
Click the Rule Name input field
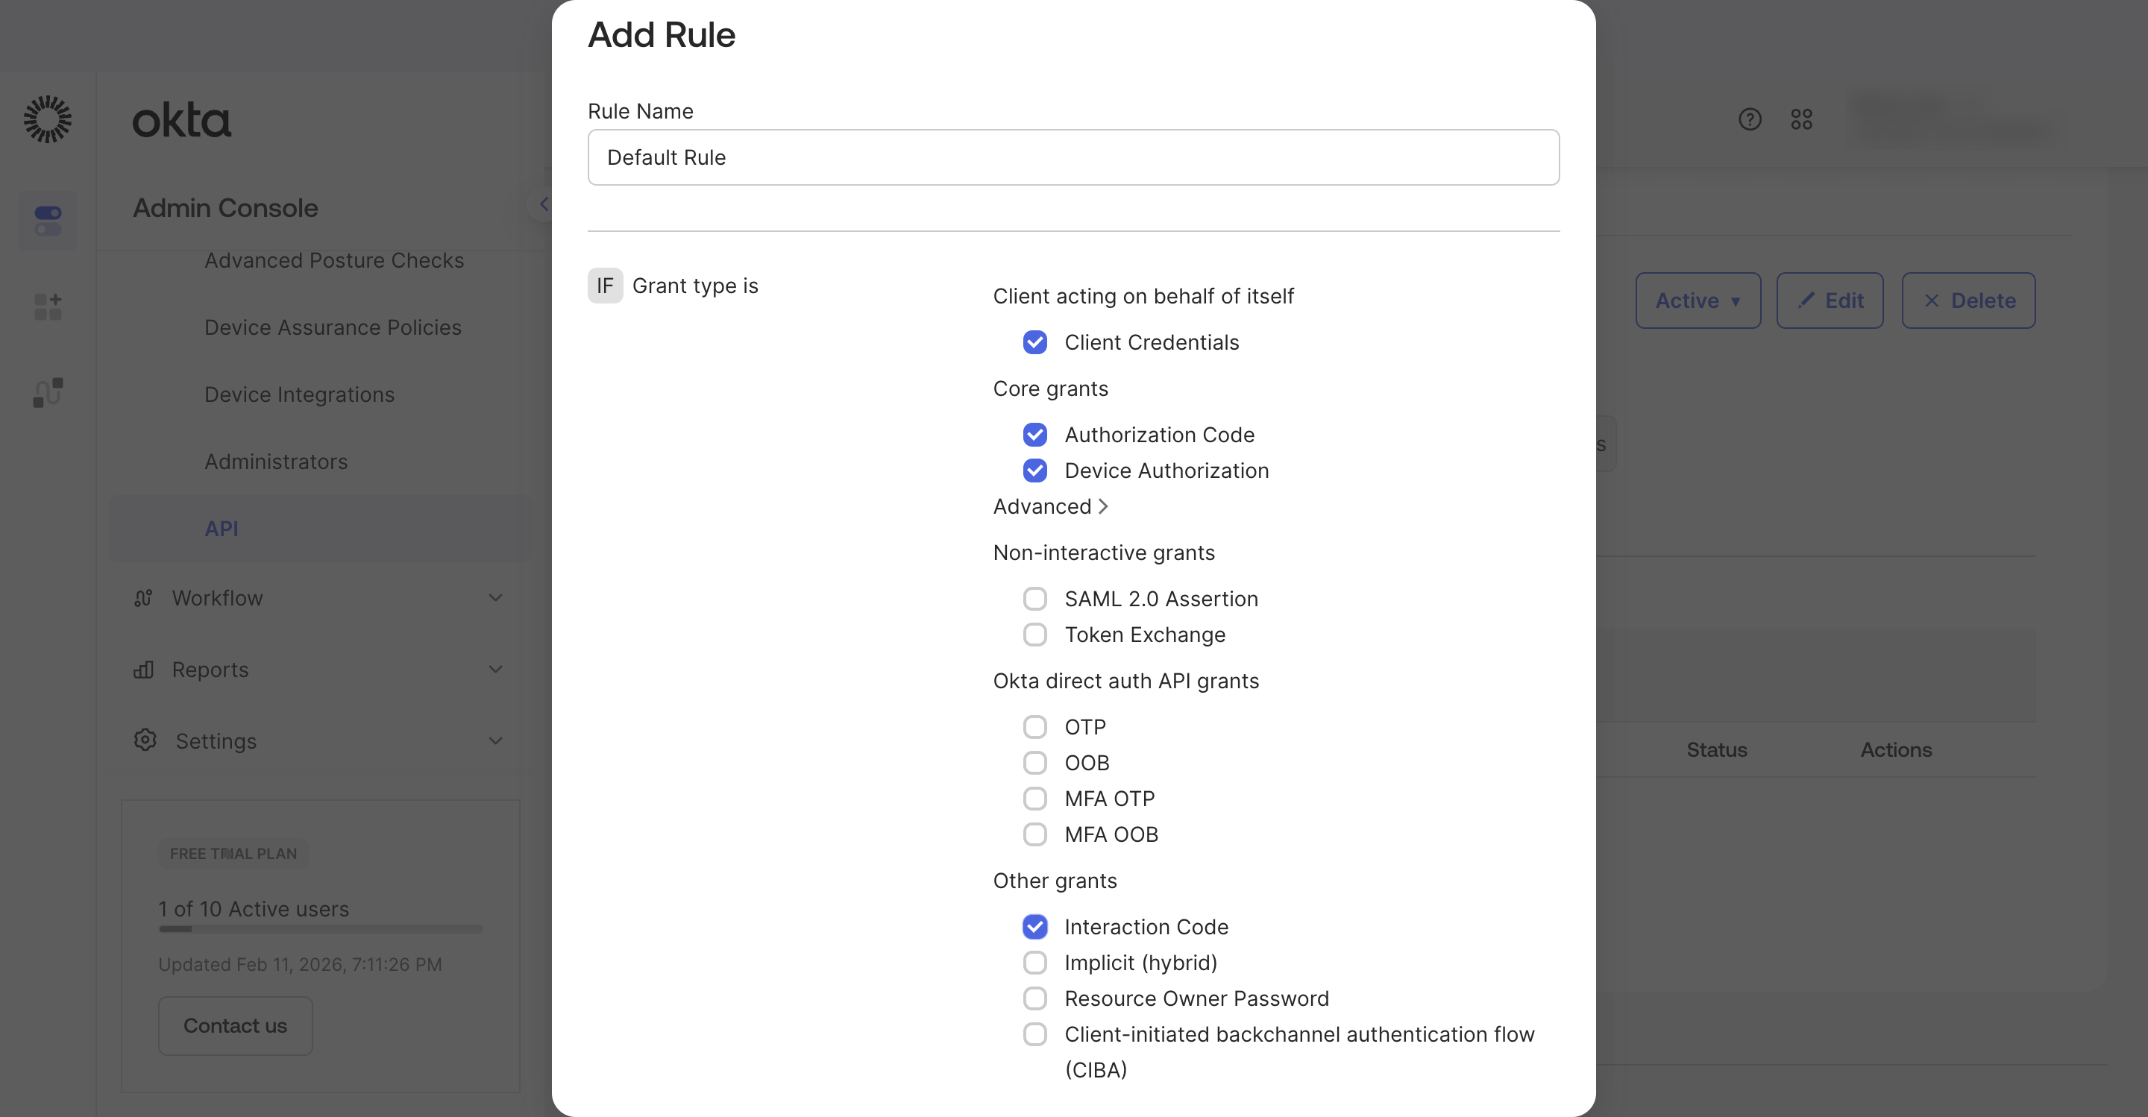pos(1073,157)
